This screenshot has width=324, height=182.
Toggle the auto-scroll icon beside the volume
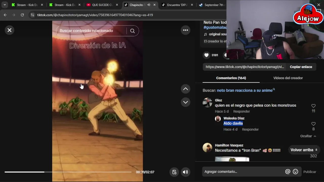[x=174, y=172]
